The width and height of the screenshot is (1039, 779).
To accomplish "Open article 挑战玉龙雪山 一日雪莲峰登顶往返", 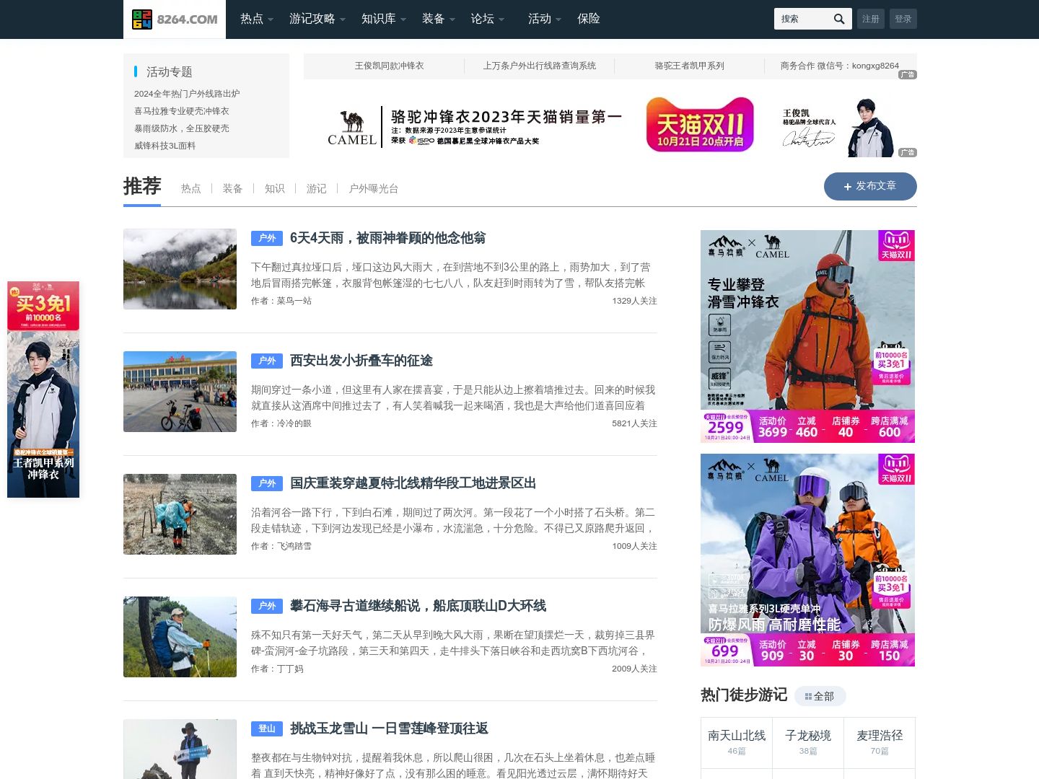I will (x=389, y=729).
